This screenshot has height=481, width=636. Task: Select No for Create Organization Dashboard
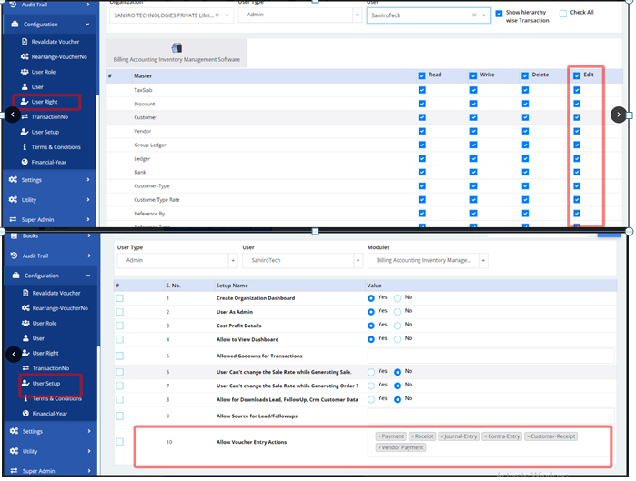398,298
